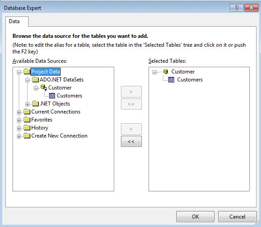Select the Create New Connection label
The width and height of the screenshot is (261, 227).
[59, 136]
